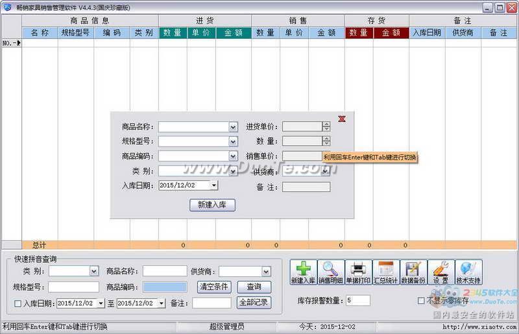519x334 pixels.
Task: Expand the dialog 商品名称 dropdown
Action: tap(233, 126)
